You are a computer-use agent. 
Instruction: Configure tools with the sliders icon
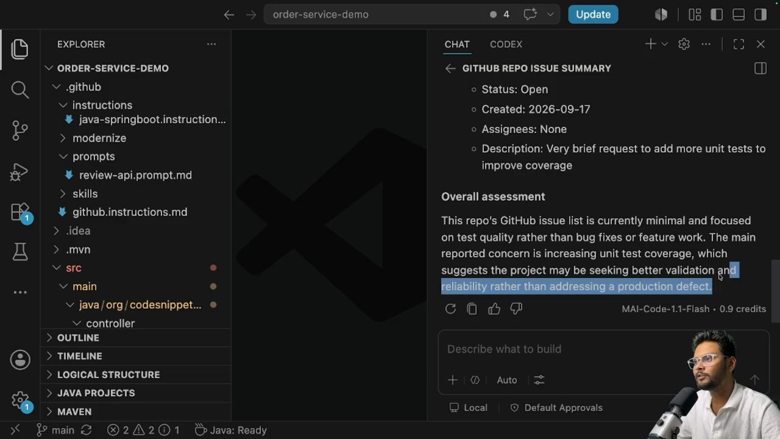pyautogui.click(x=539, y=380)
